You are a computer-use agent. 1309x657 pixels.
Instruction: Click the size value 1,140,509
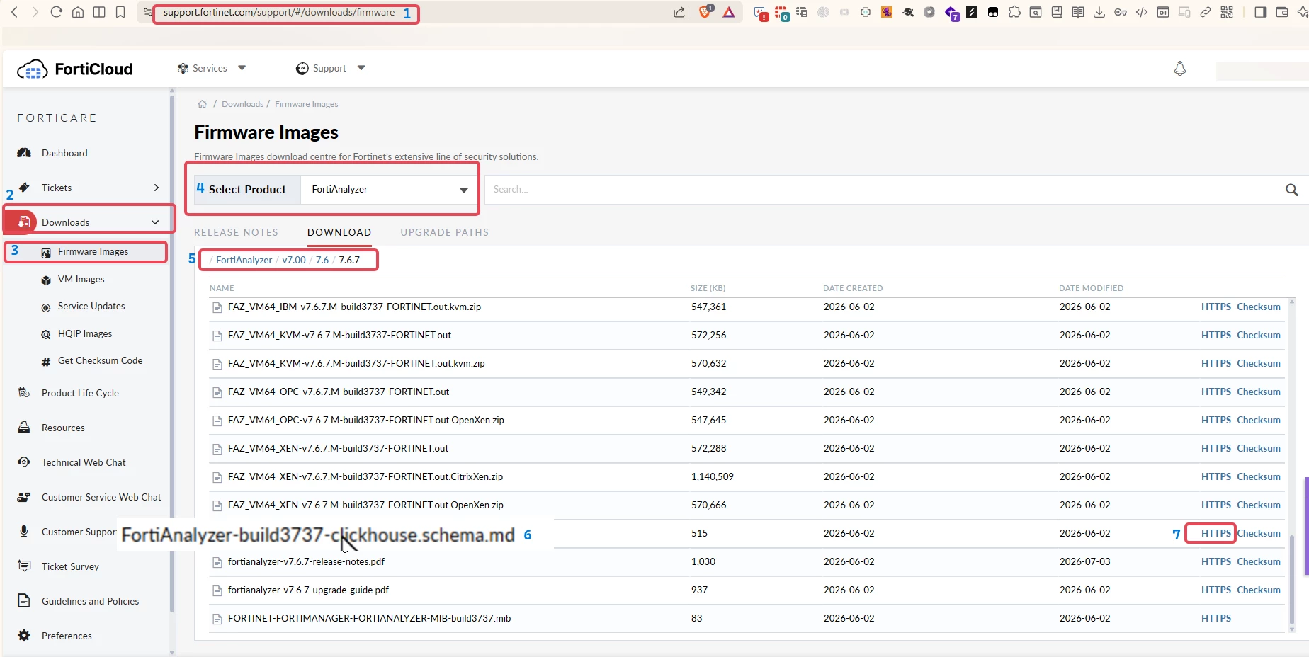[x=713, y=476]
